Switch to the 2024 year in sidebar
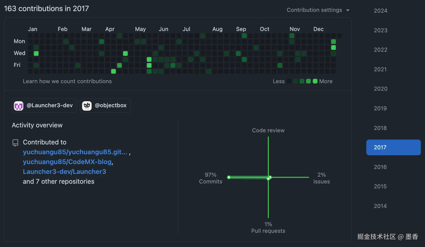425x247 pixels. pos(380,11)
